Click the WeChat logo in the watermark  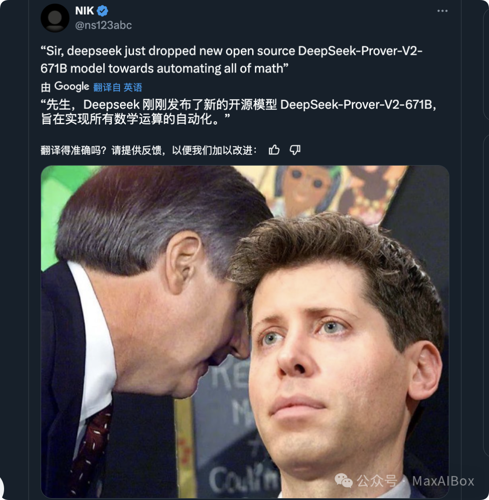coord(344,481)
